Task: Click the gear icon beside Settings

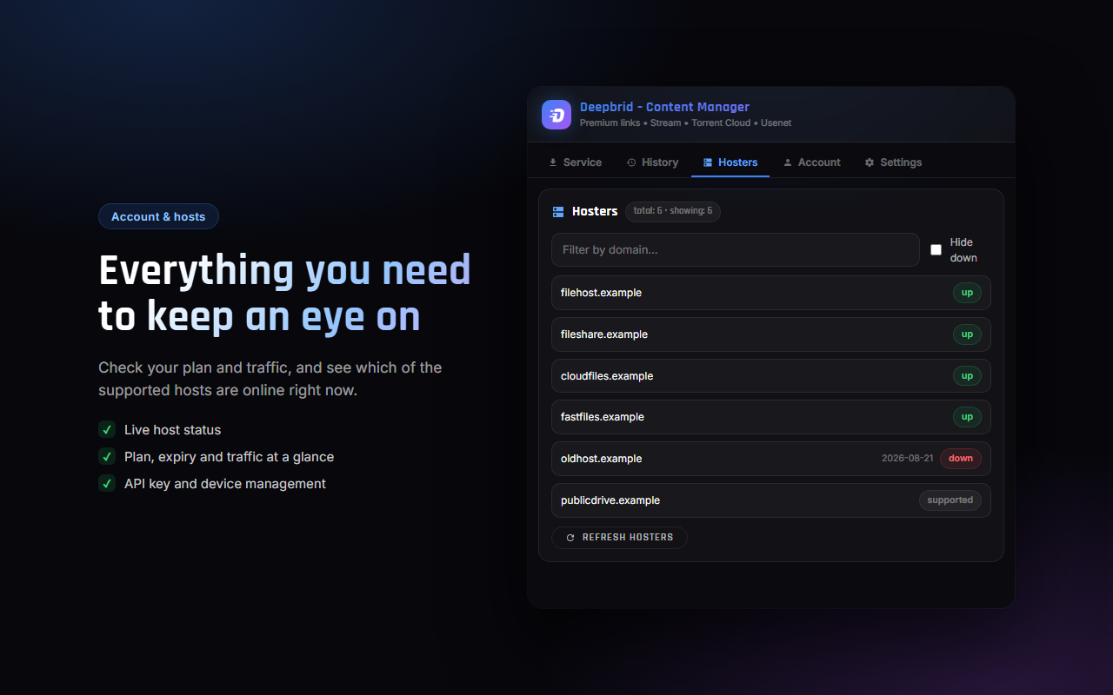Action: pyautogui.click(x=870, y=162)
